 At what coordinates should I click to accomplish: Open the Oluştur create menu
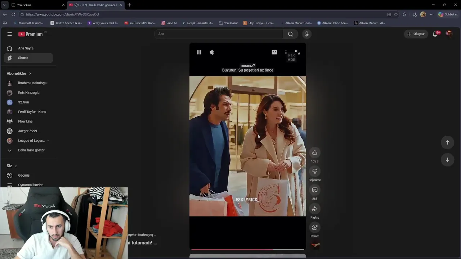(x=416, y=34)
